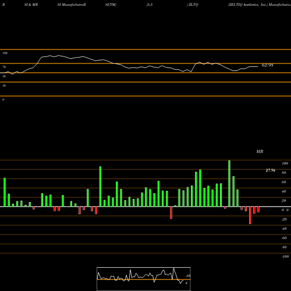Select the MR heading above the bar chart
Screen dimensions: 291x291
pyautogui.click(x=260, y=151)
